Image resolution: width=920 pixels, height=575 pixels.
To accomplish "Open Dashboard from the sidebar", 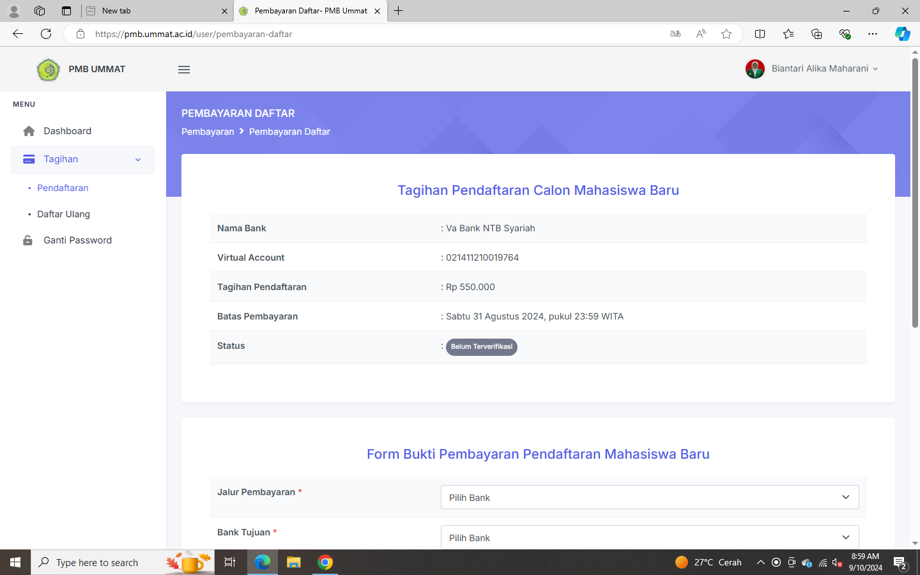I will [67, 131].
